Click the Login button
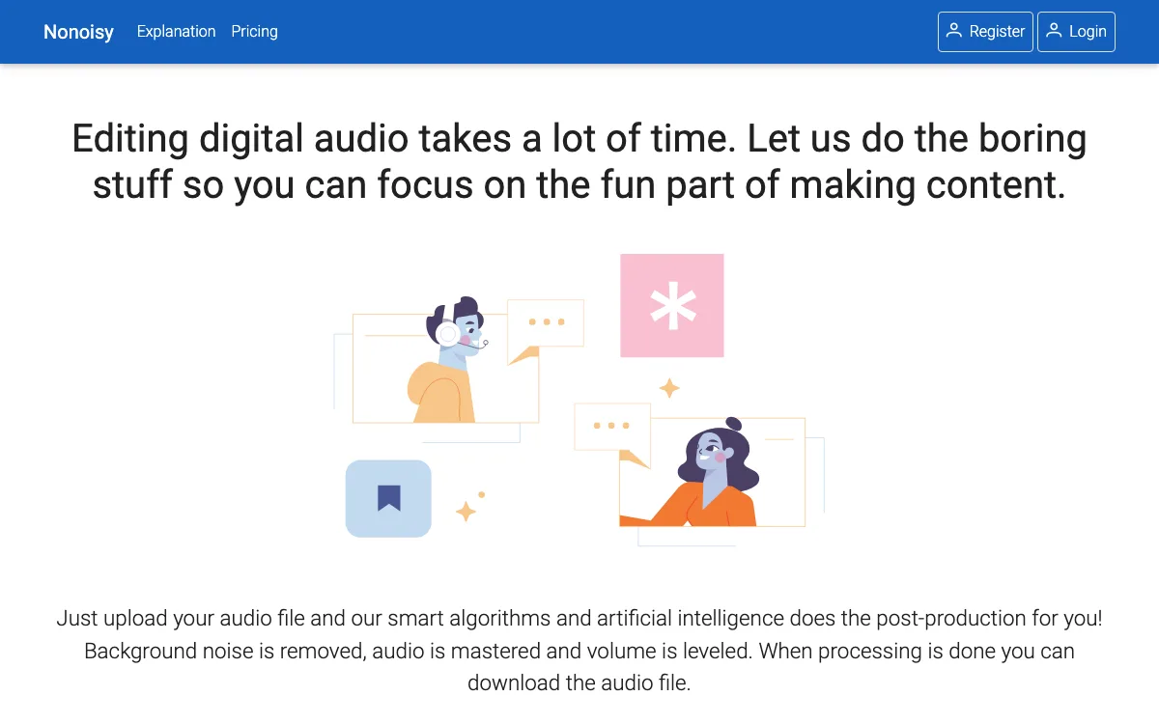1159x724 pixels. [1076, 32]
